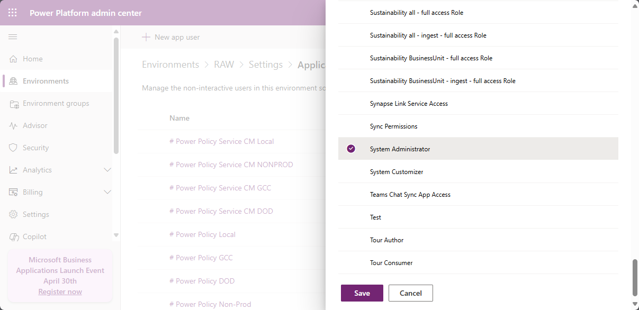The image size is (639, 310).
Task: Select Tour Consumer role
Action: tap(478, 262)
